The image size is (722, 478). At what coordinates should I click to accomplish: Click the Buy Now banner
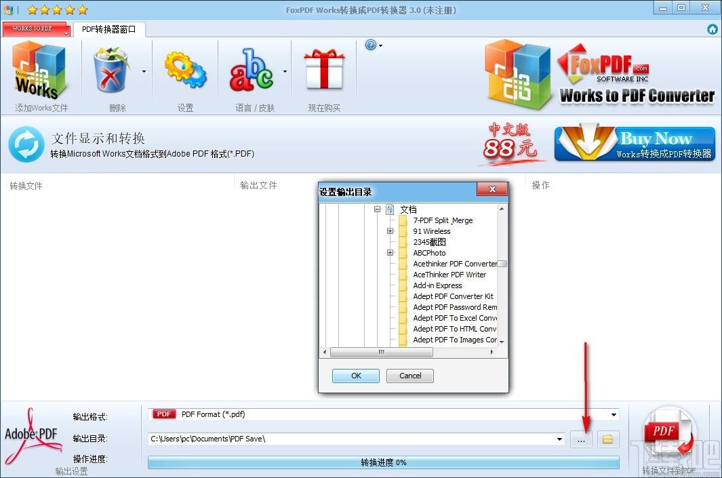(635, 144)
